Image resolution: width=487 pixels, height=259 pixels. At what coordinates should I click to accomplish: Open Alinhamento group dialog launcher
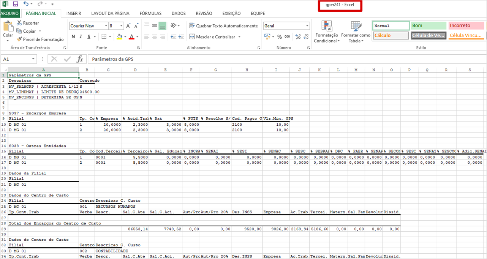[x=259, y=48]
